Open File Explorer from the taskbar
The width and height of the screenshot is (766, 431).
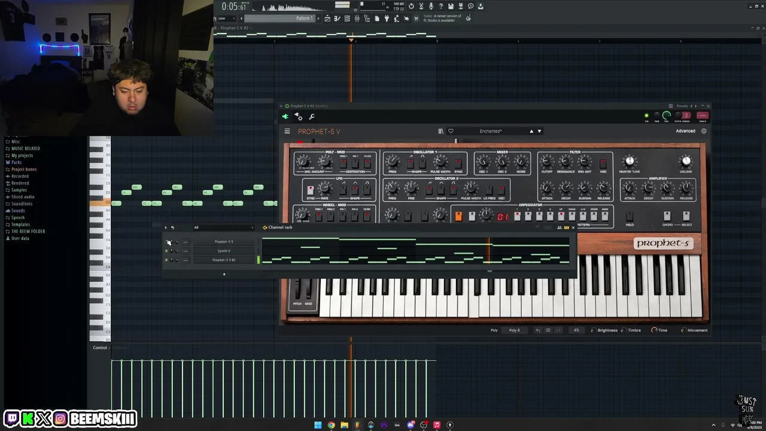point(345,425)
